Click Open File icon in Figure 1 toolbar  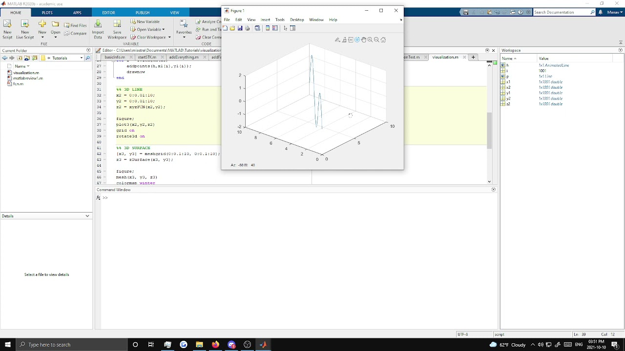(x=232, y=28)
